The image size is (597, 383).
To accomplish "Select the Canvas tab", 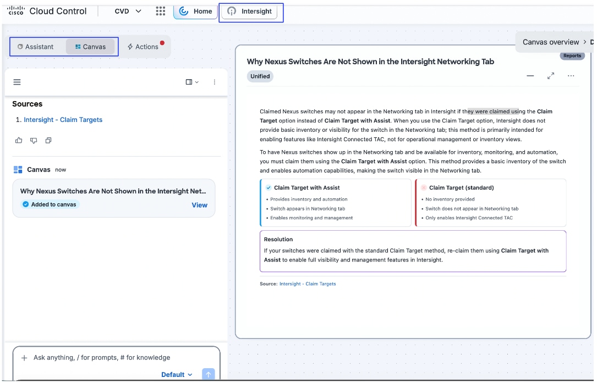I will [90, 47].
